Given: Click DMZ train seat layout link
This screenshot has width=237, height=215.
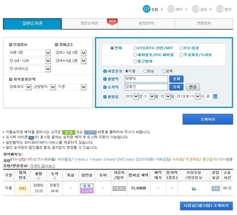Looking at the screenshot, I should tap(125, 159).
